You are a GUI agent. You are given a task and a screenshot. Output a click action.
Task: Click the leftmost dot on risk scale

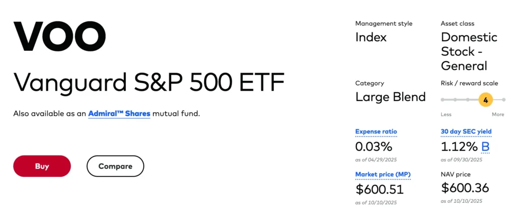[x=442, y=100]
